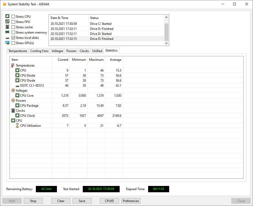Click the chip icon of the CPU temperature row

pos(17,70)
